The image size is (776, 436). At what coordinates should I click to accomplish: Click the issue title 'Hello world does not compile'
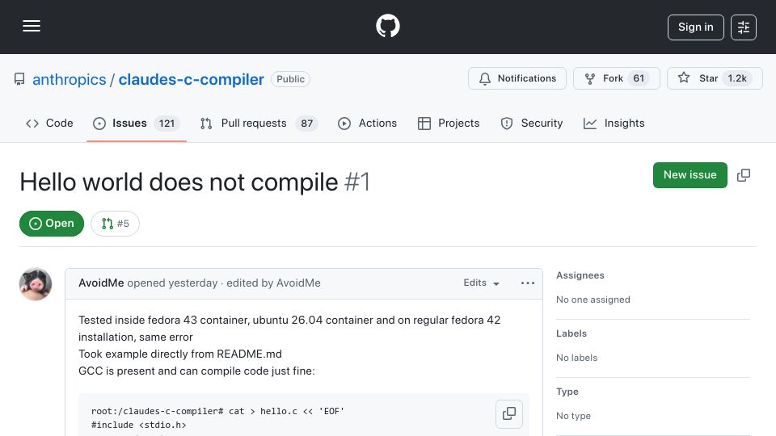179,182
